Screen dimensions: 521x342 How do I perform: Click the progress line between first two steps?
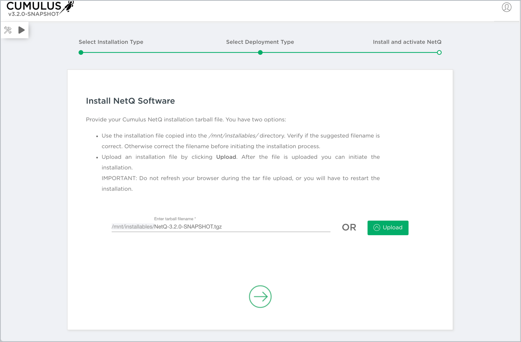(x=170, y=52)
